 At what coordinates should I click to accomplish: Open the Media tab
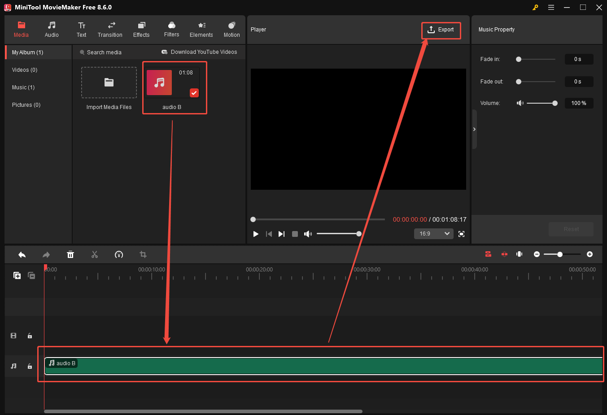click(21, 30)
